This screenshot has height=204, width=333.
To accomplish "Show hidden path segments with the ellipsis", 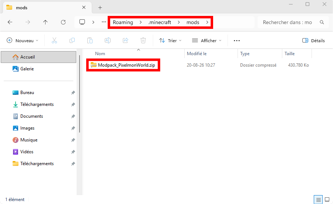I will click(x=104, y=22).
